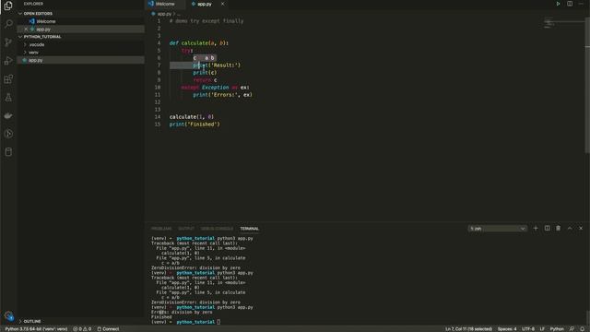
Task: Select the Terminal panel tab
Action: pos(250,229)
